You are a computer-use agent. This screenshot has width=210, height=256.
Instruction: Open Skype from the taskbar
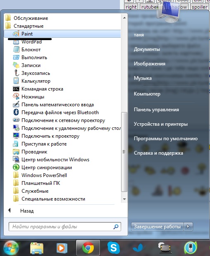click(x=114, y=248)
